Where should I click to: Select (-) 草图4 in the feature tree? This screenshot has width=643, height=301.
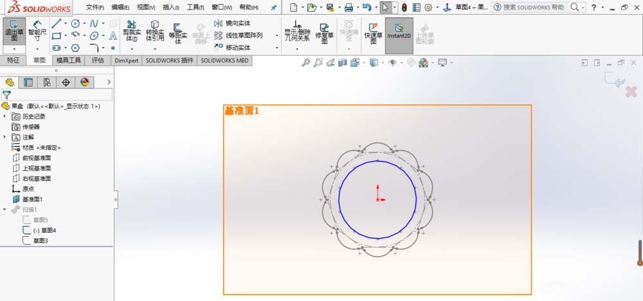coord(39,230)
